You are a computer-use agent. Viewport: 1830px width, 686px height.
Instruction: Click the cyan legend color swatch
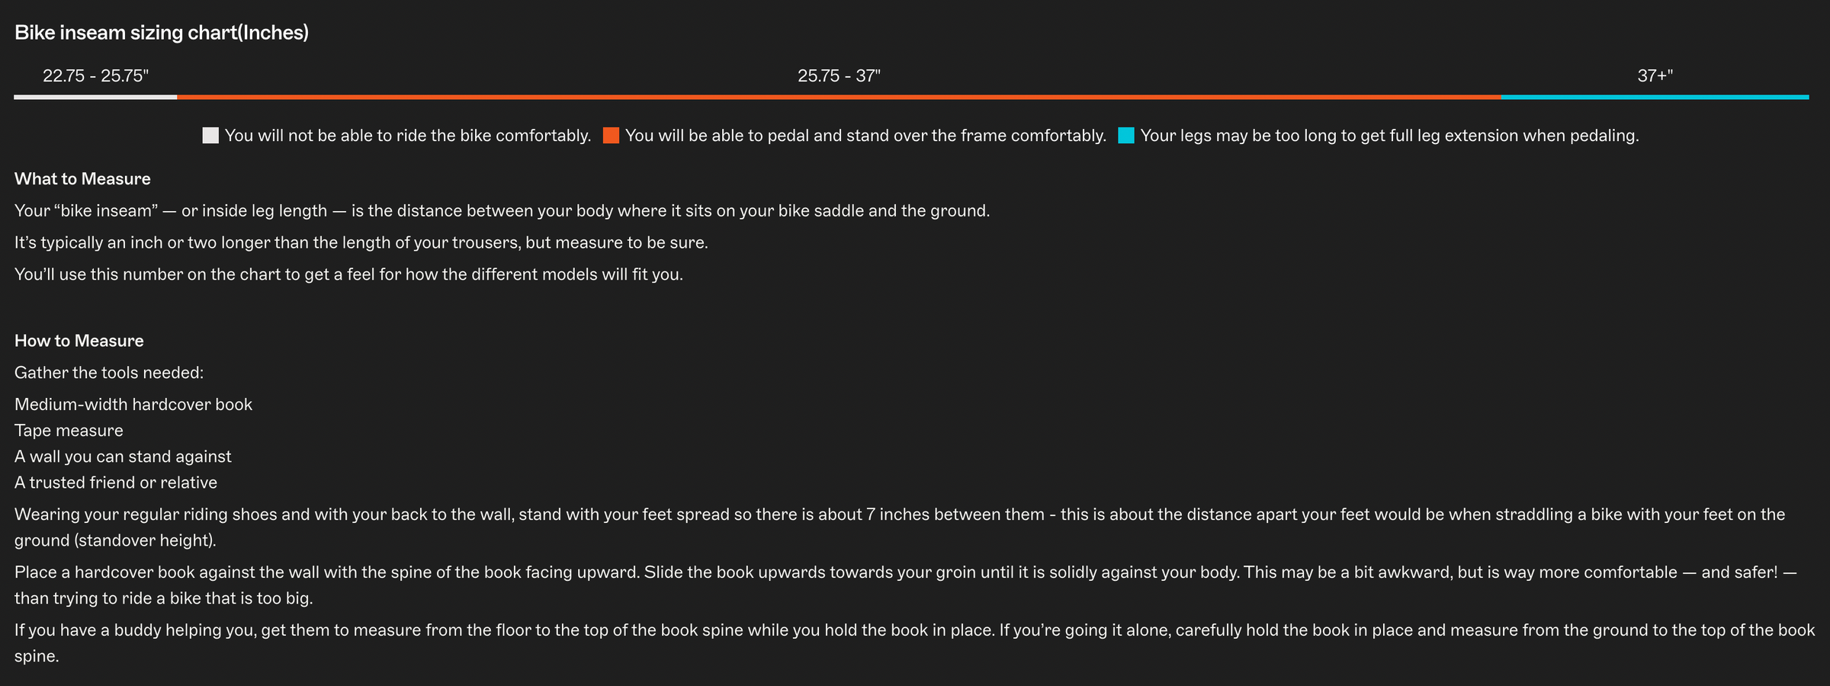tap(1126, 136)
